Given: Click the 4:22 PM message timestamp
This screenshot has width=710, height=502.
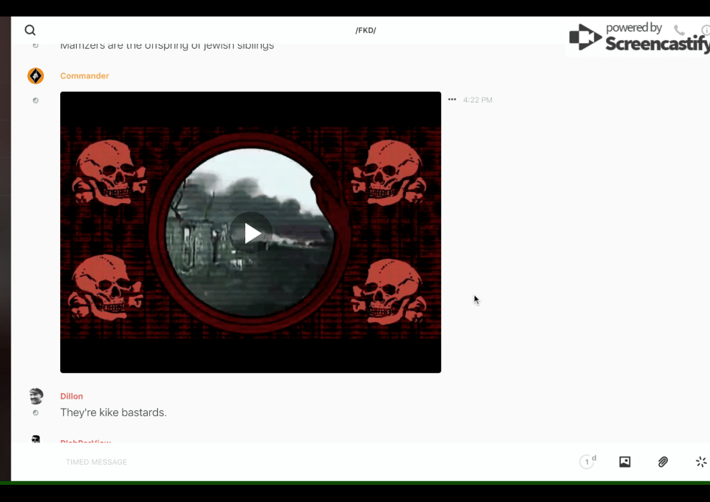Looking at the screenshot, I should [478, 100].
